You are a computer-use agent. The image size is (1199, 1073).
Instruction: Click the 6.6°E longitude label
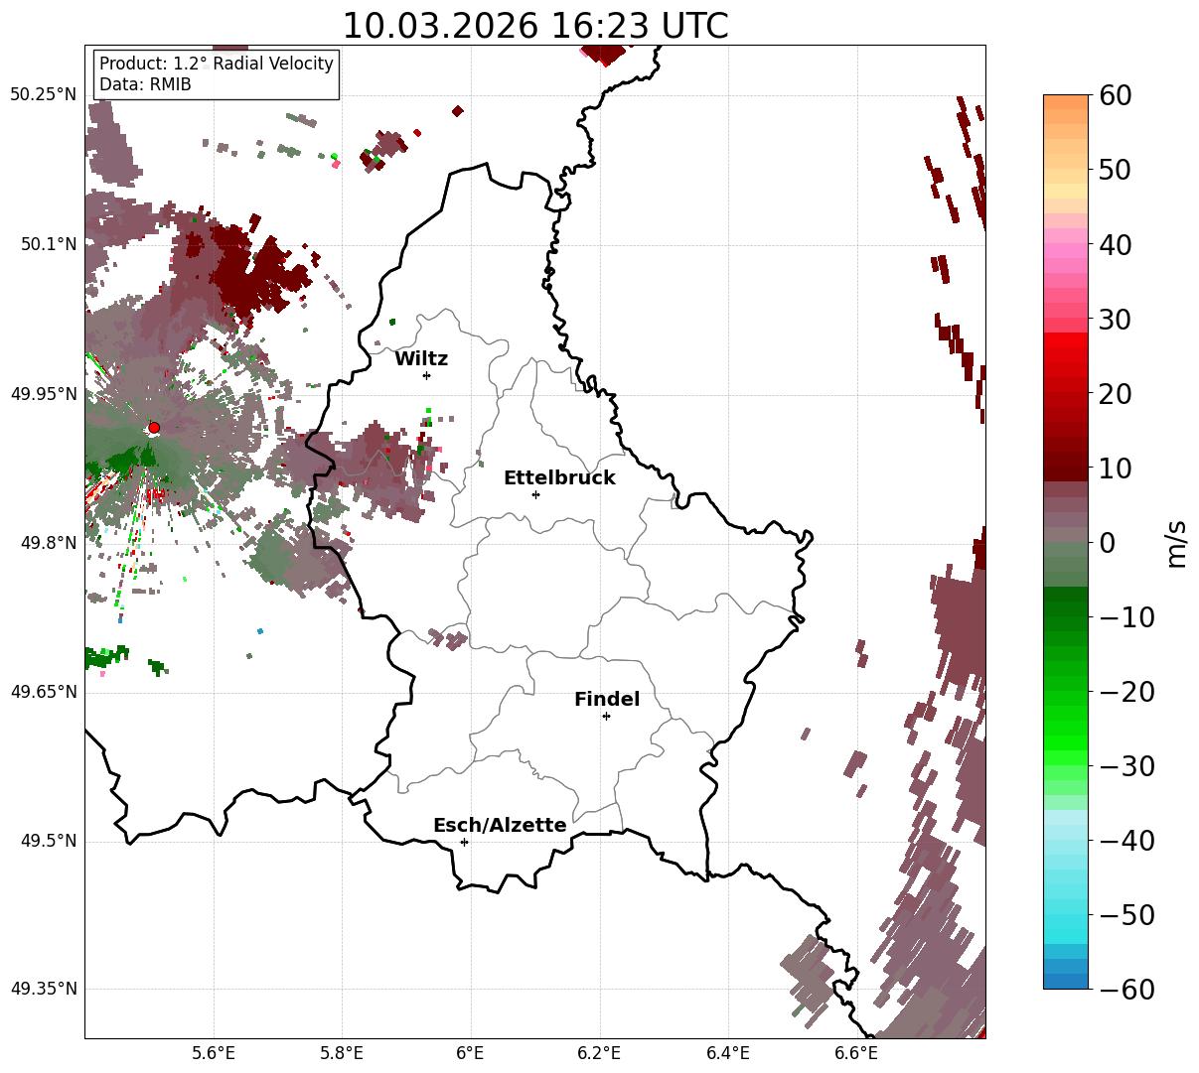click(856, 1053)
